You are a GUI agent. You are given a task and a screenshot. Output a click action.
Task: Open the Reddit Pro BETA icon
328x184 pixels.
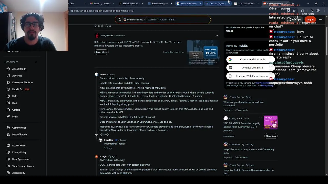pyautogui.click(x=8, y=89)
